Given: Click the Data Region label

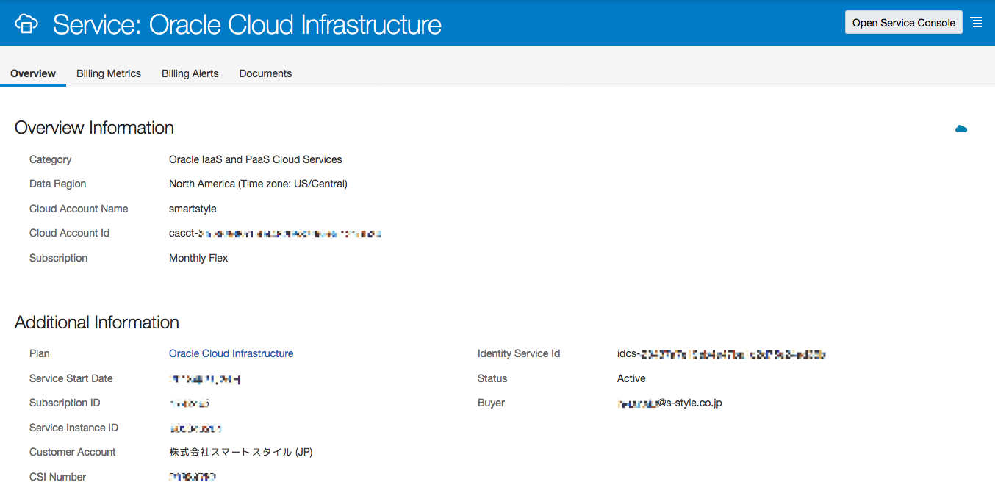Looking at the screenshot, I should point(58,184).
